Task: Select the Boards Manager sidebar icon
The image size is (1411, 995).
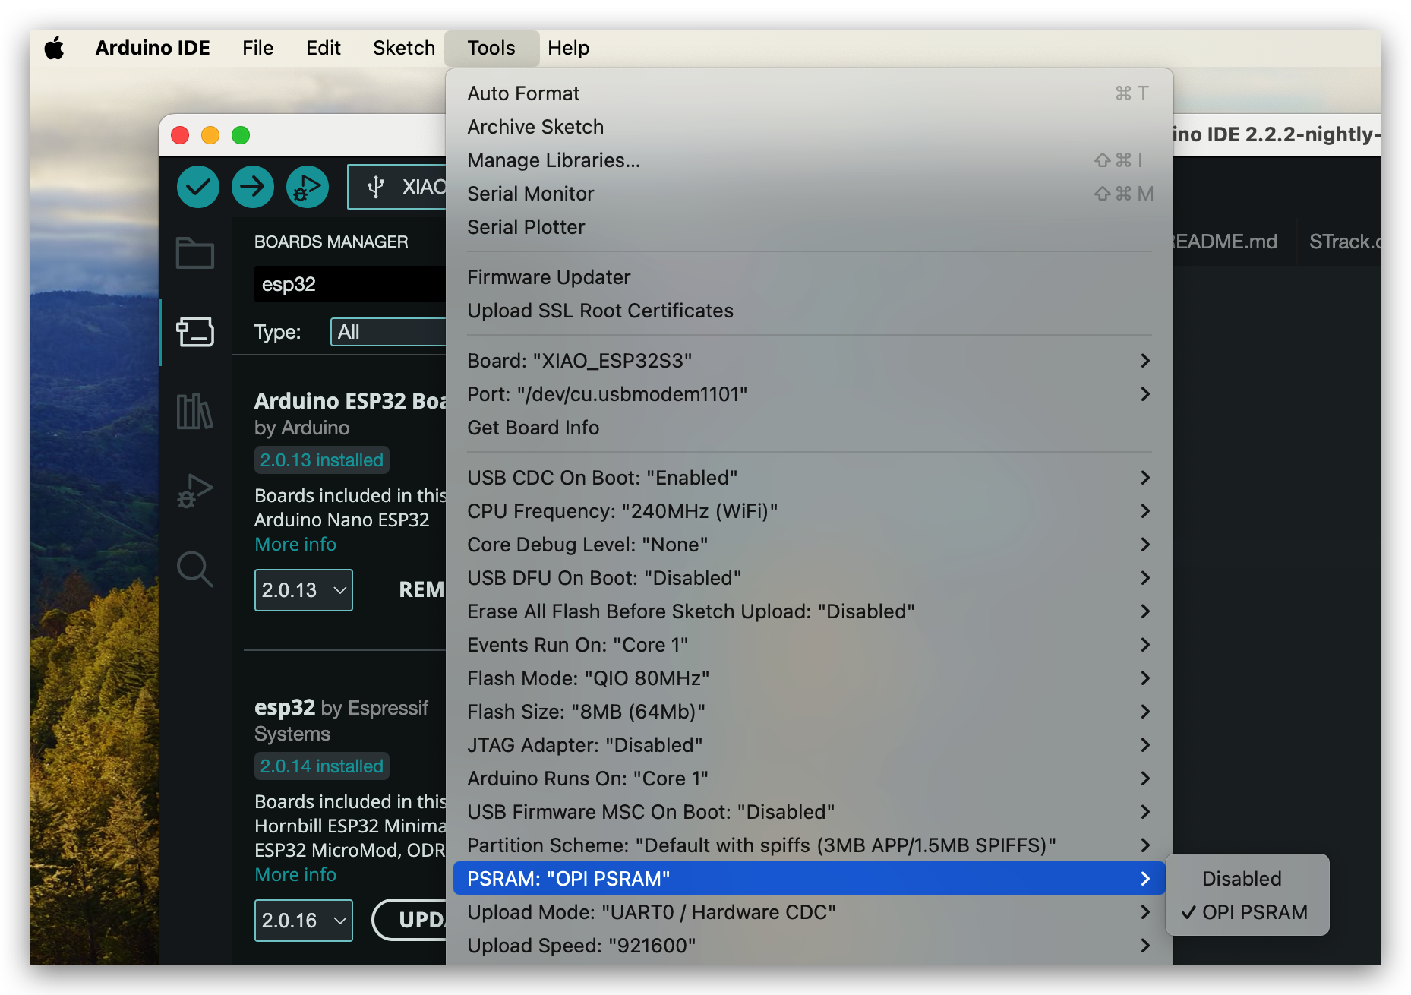Action: pyautogui.click(x=195, y=332)
